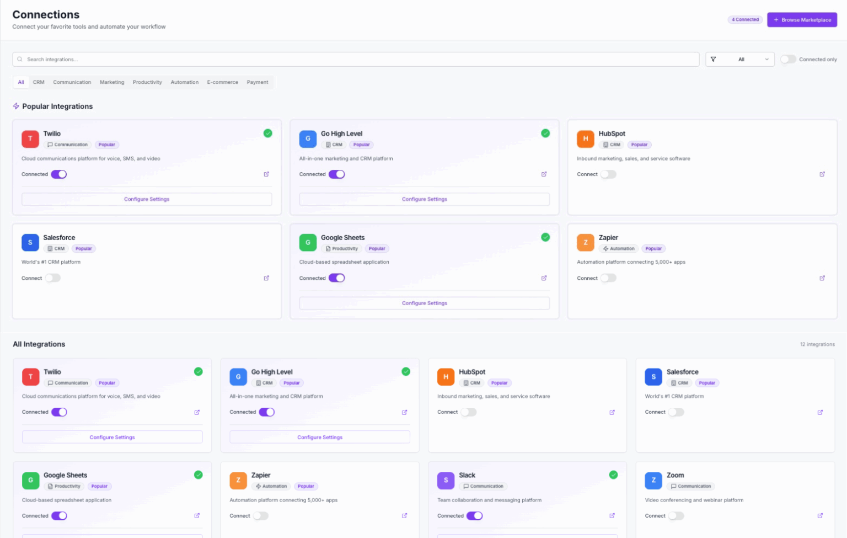Click the orange HubSpot logo in Popular Integrations
Screen dimensions: 847x538
click(x=586, y=139)
